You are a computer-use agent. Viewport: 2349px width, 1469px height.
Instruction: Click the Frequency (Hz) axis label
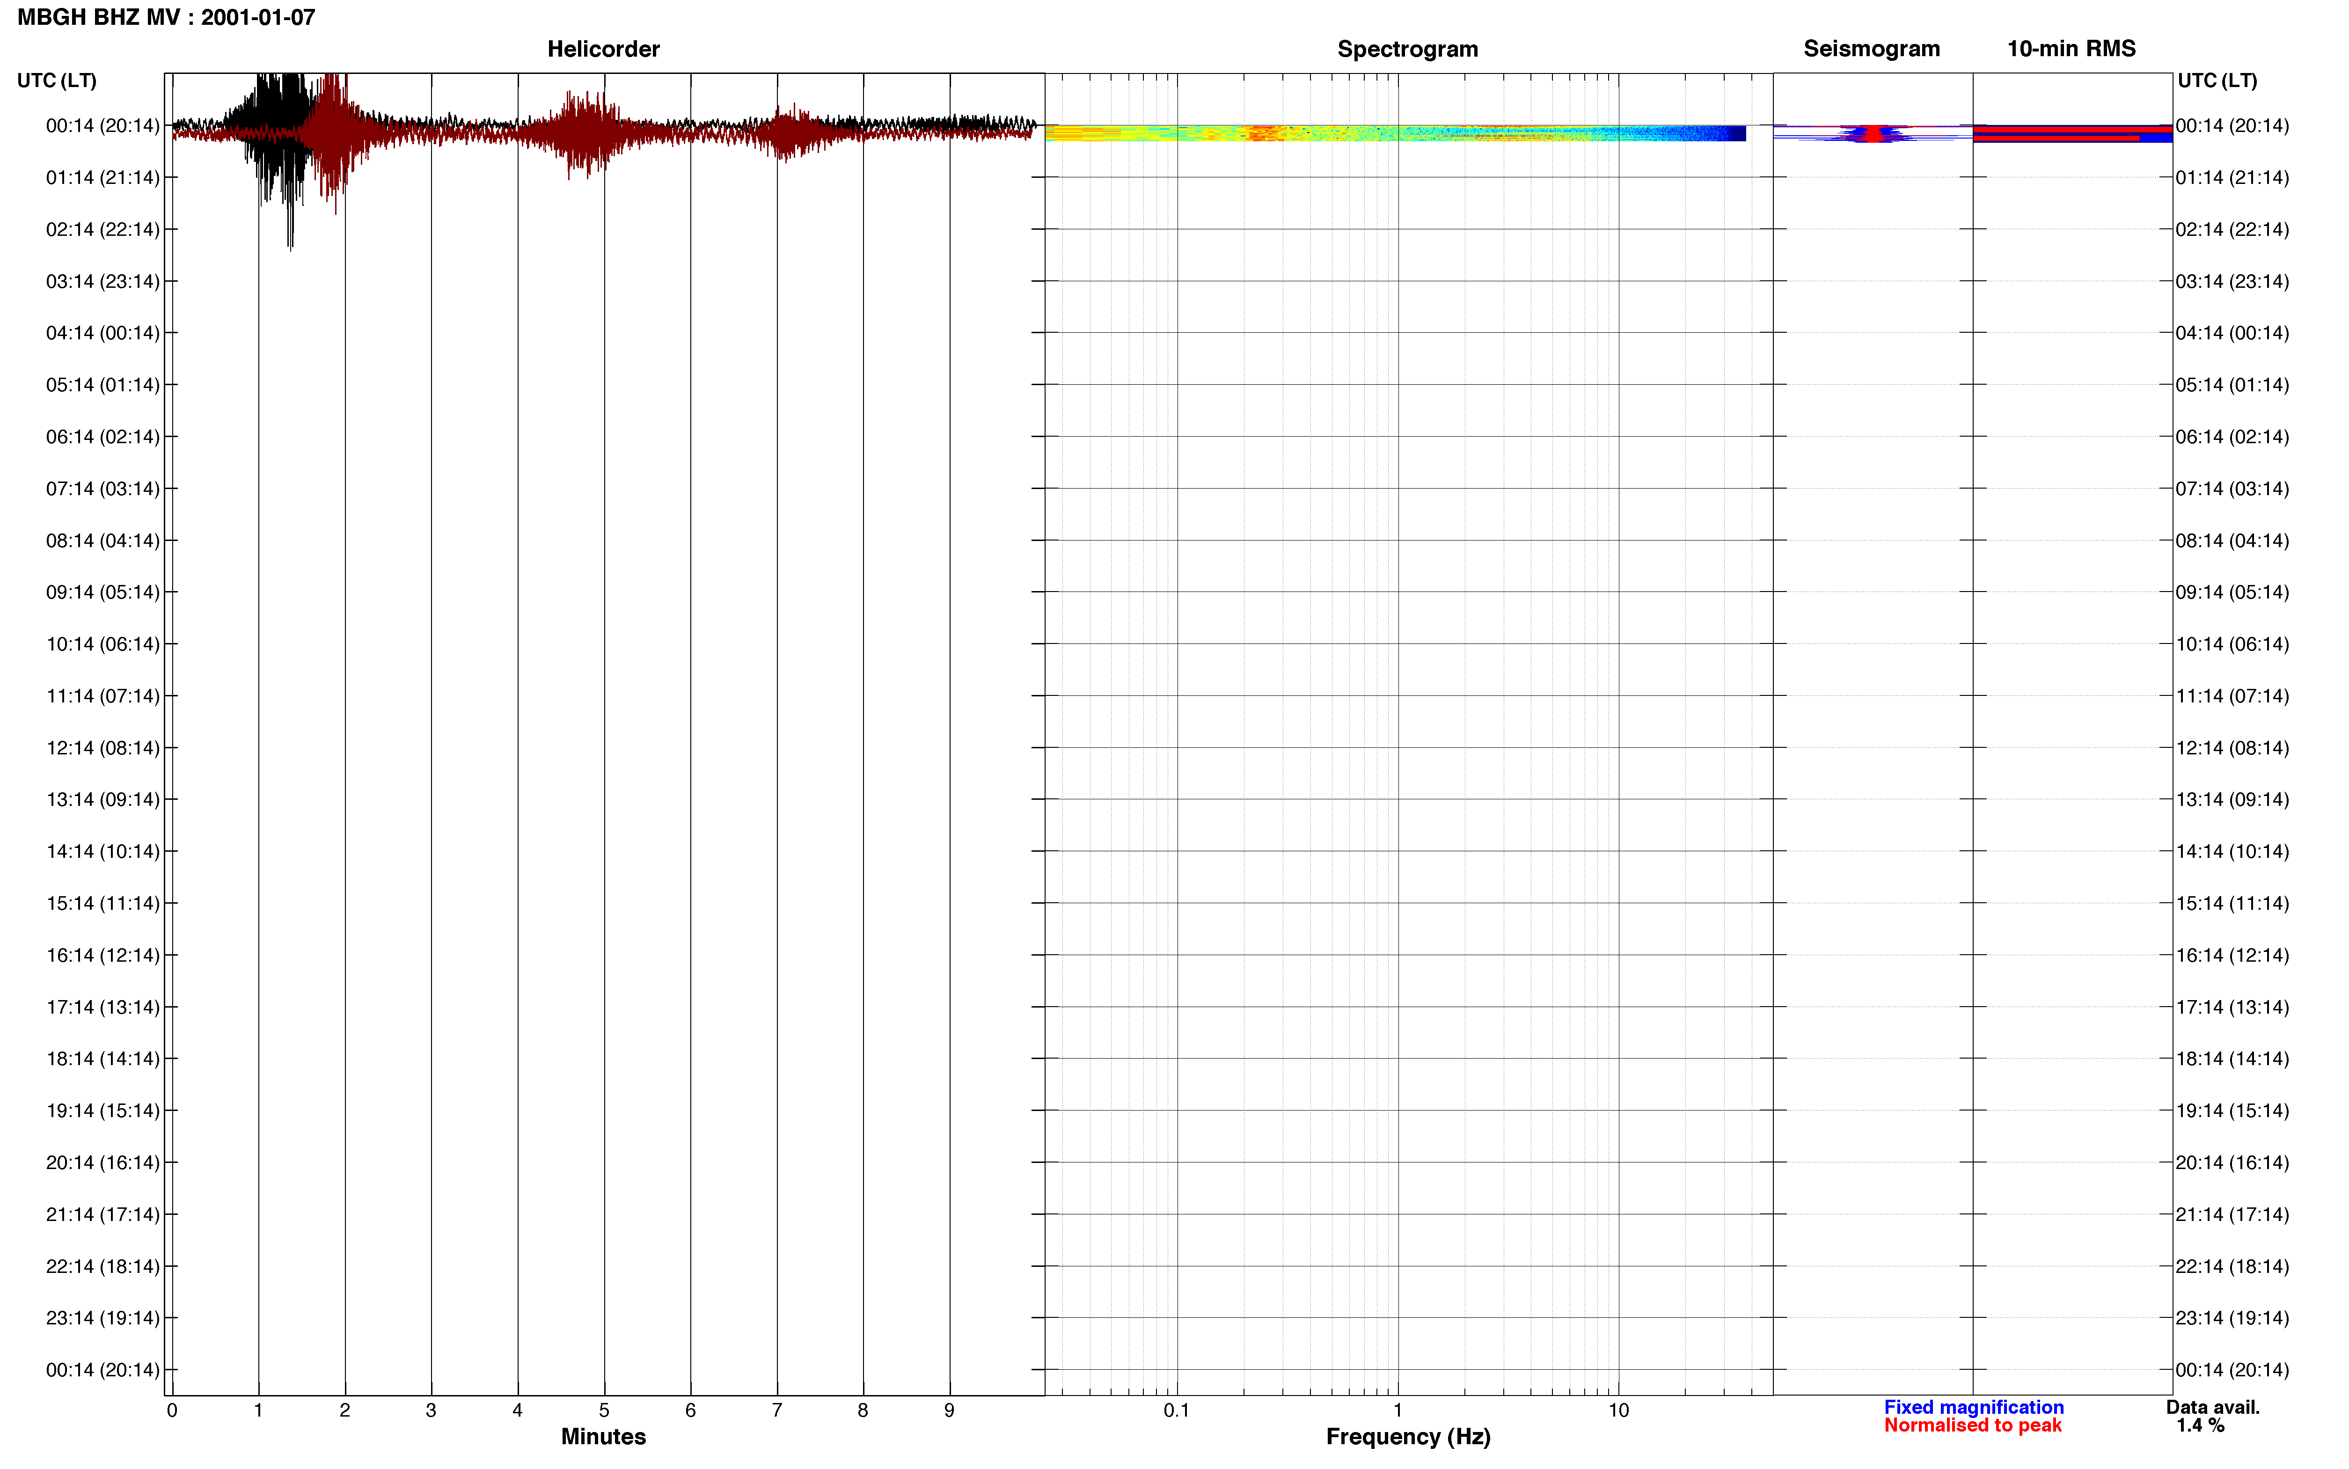(1408, 1436)
